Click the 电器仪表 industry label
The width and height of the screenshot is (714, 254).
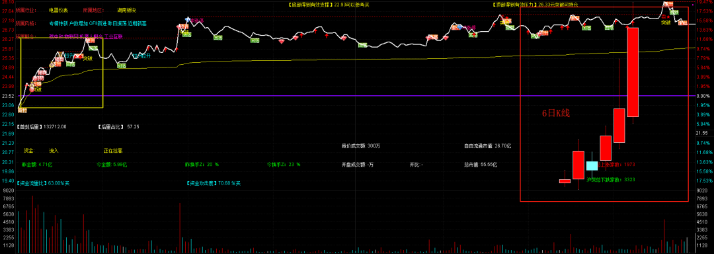[x=58, y=9]
